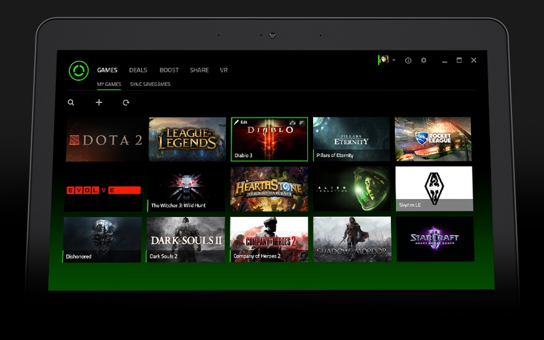
Task: Select the Dishonored game tile
Action: (x=102, y=240)
